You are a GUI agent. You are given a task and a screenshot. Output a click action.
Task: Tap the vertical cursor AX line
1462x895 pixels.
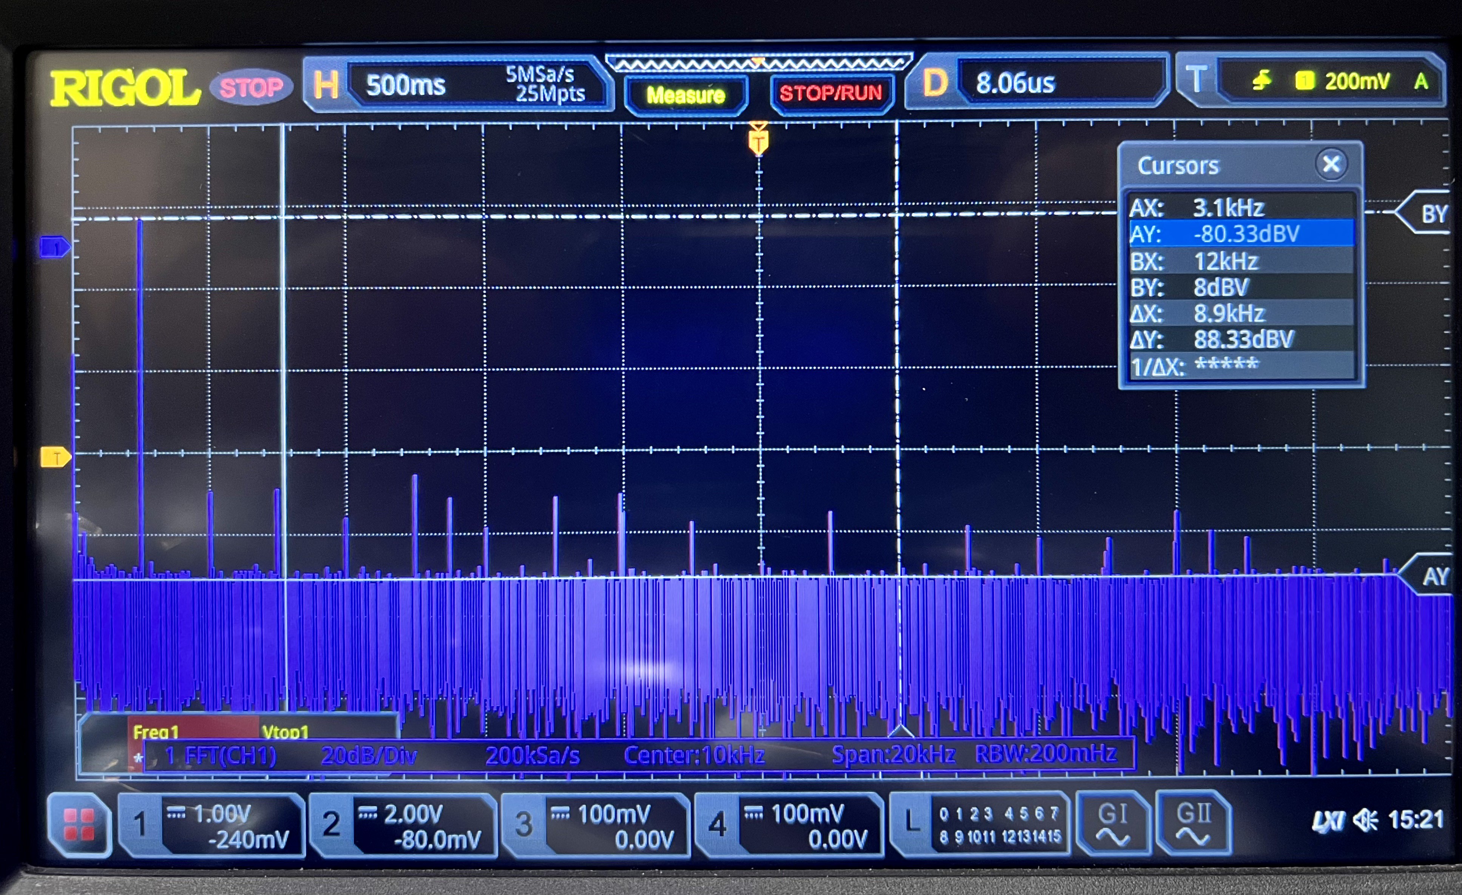(x=284, y=415)
